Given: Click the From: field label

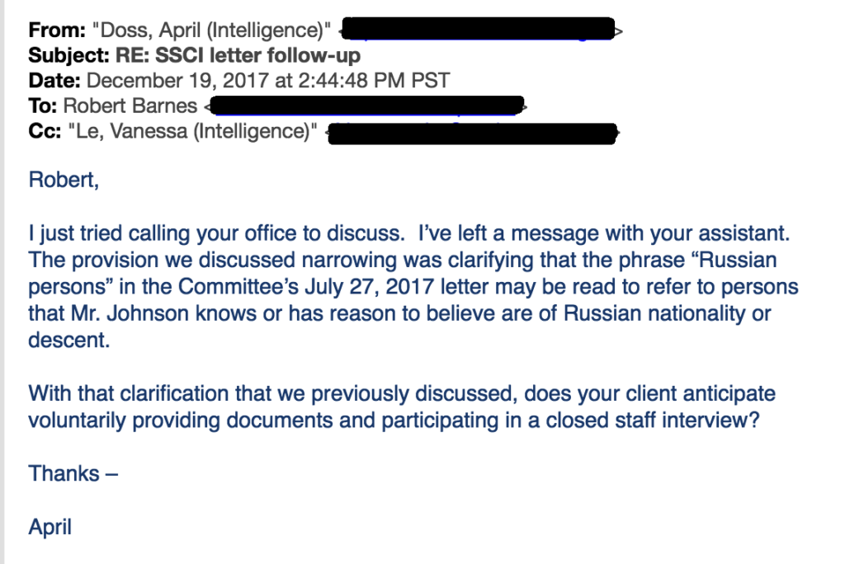Looking at the screenshot, I should [x=57, y=31].
